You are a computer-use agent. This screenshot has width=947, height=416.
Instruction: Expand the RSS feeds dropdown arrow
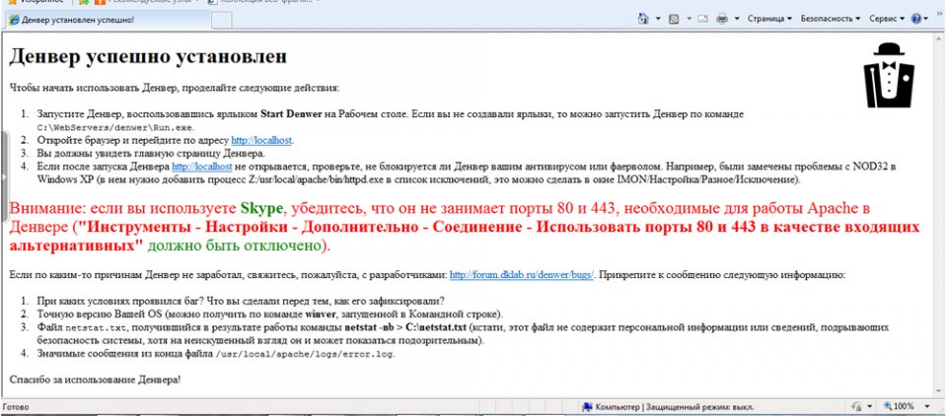(690, 19)
